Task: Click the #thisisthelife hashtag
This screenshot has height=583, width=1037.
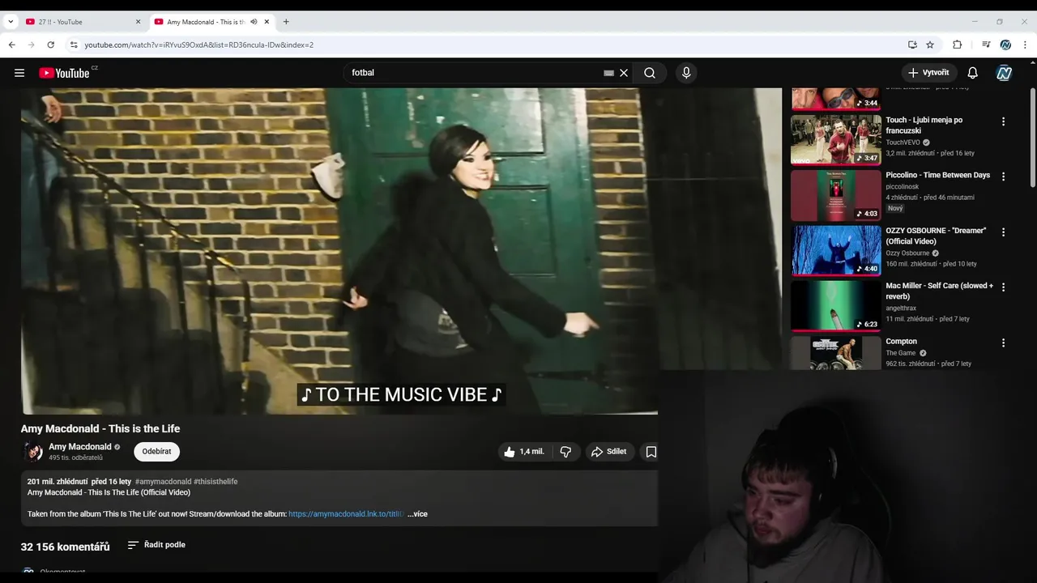Action: coord(216,482)
